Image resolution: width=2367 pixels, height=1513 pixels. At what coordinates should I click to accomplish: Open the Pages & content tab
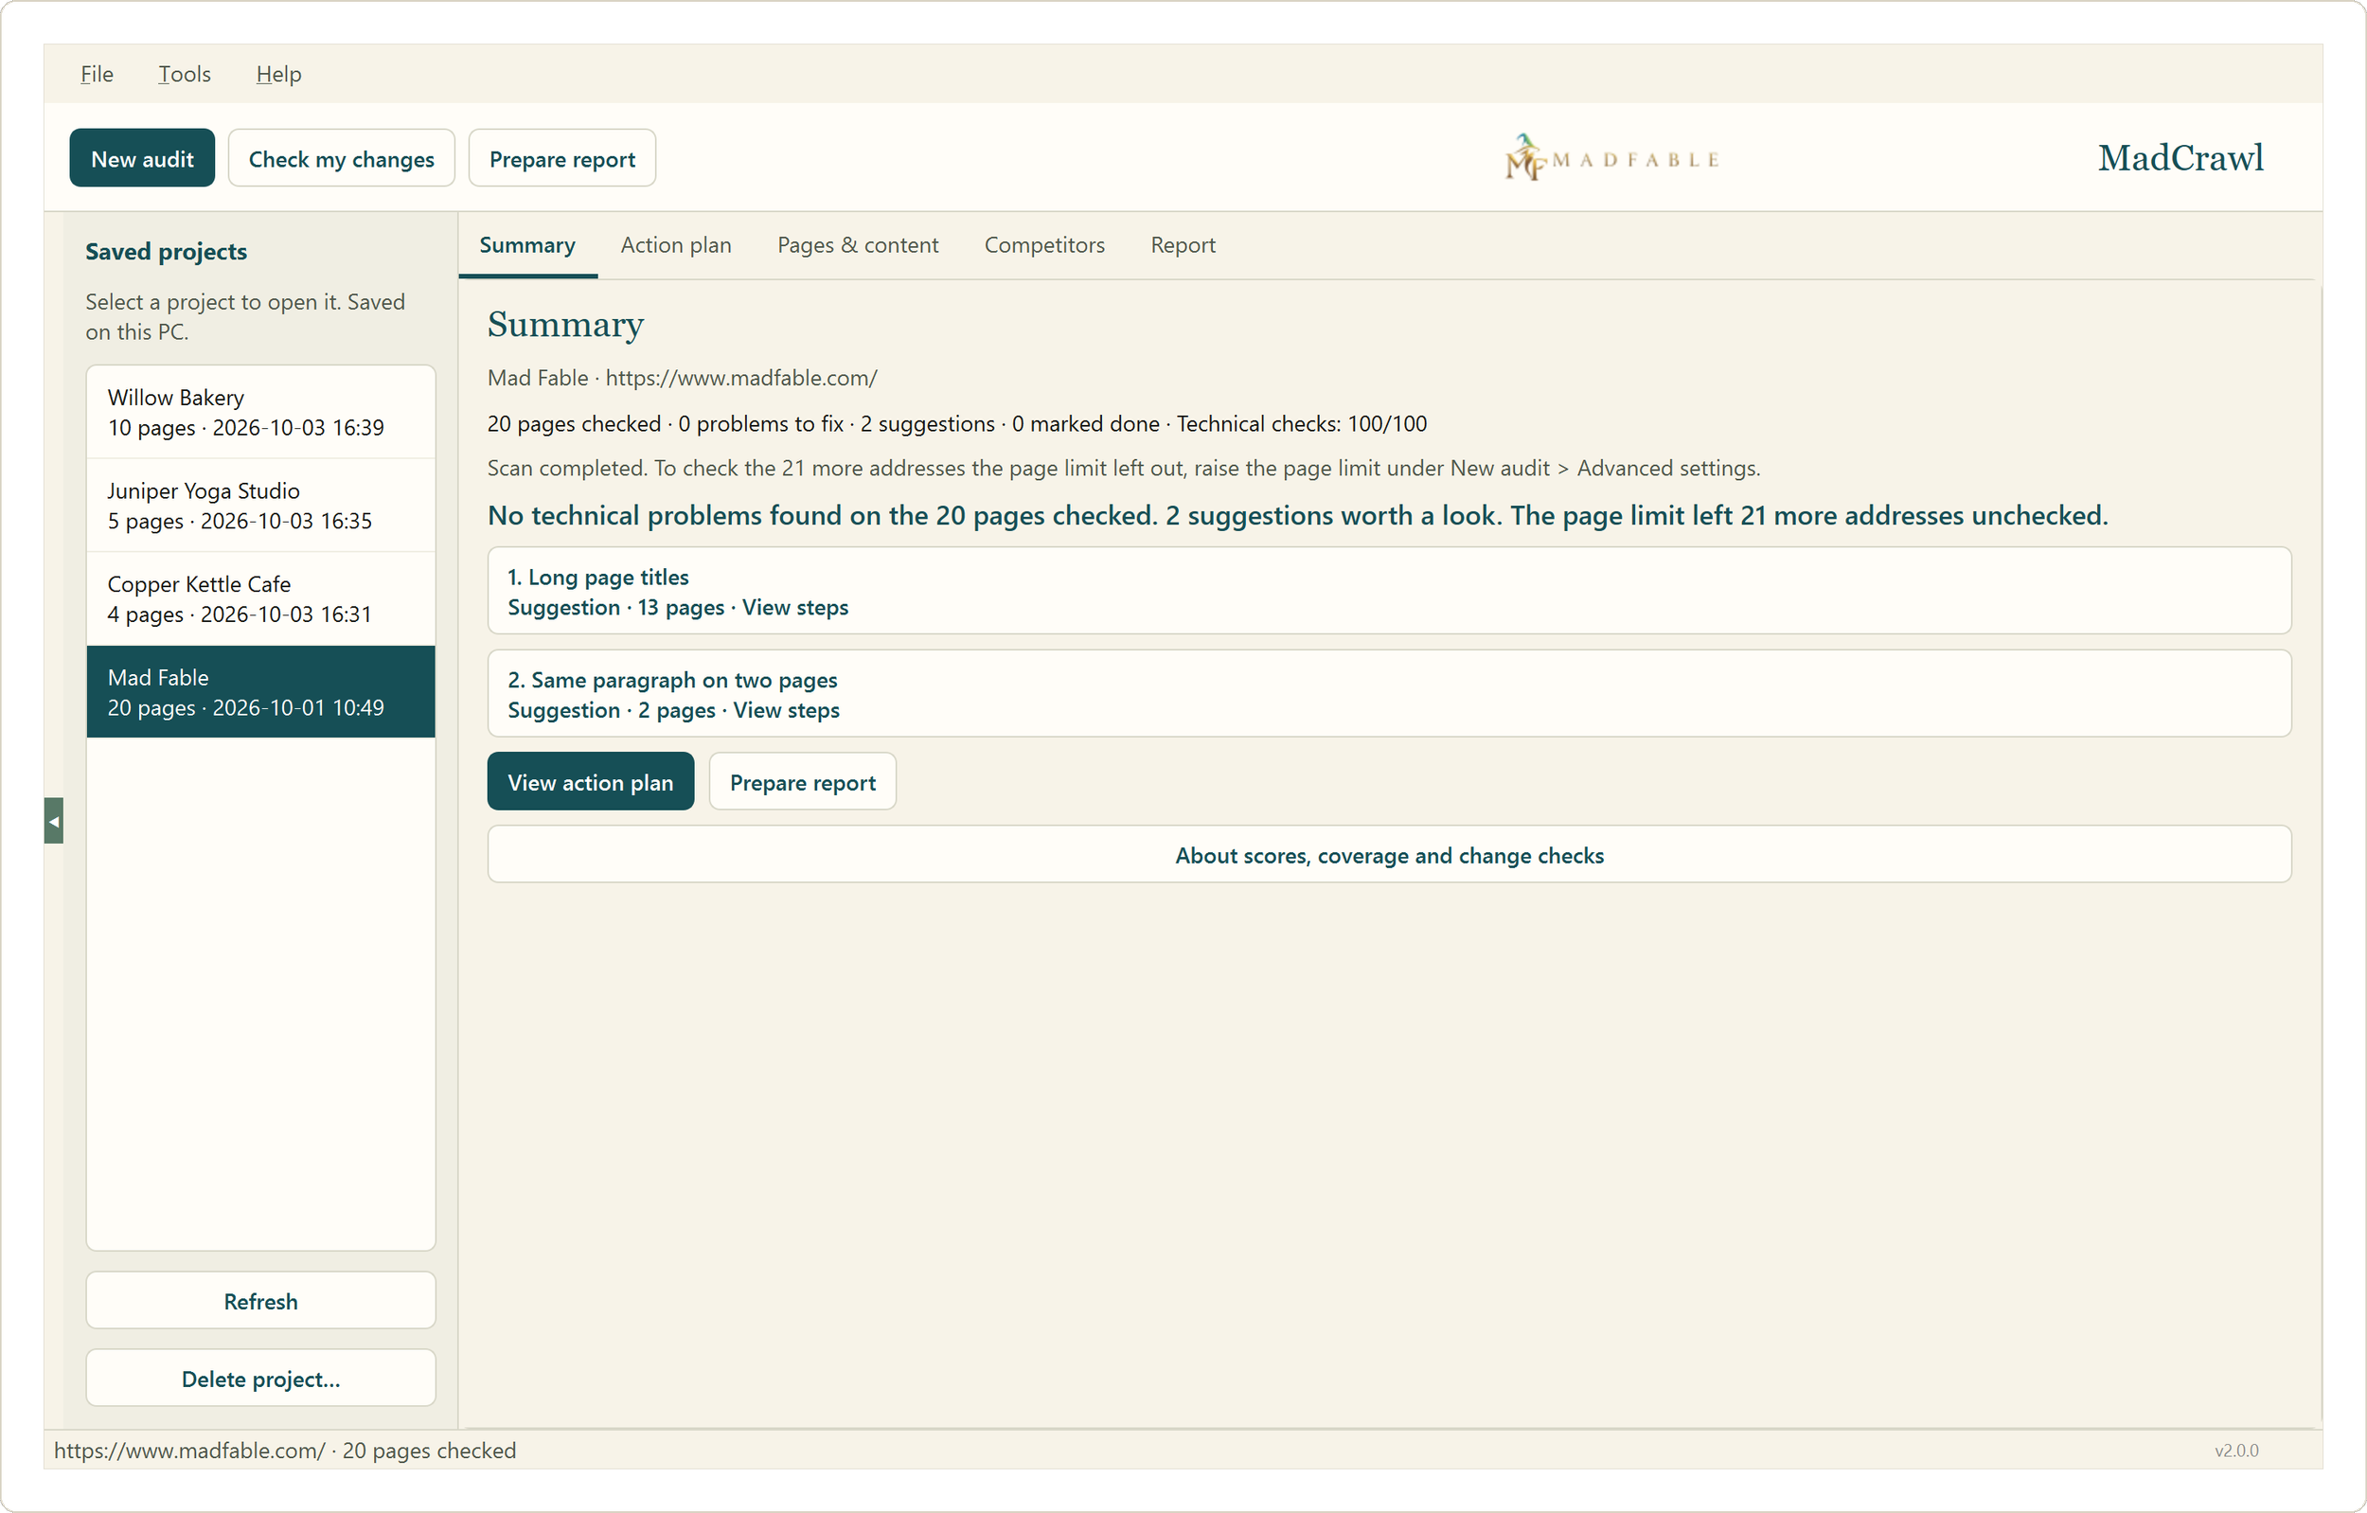[858, 245]
